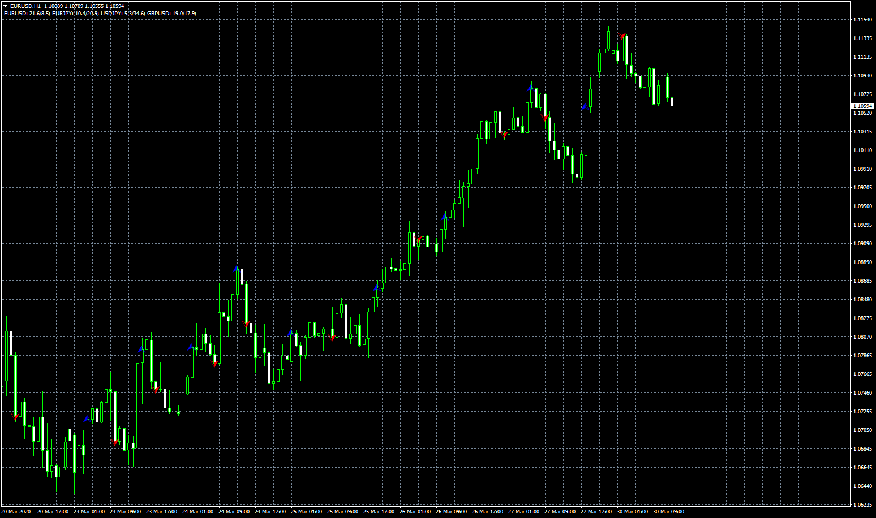This screenshot has height=518, width=876.
Task: Click the '25 Mar 09:00' time axis label
Action: point(342,512)
